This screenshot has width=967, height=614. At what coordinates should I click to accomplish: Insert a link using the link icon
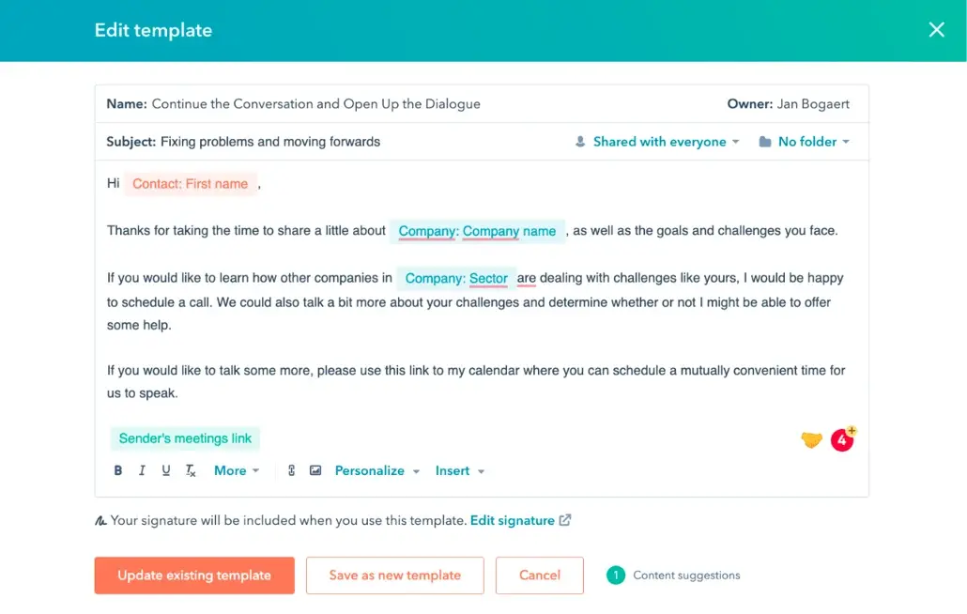tap(291, 470)
